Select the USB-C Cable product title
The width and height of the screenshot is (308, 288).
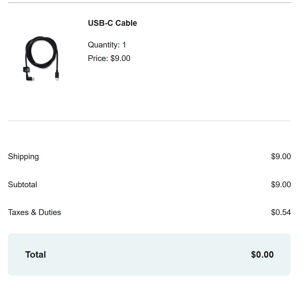112,23
